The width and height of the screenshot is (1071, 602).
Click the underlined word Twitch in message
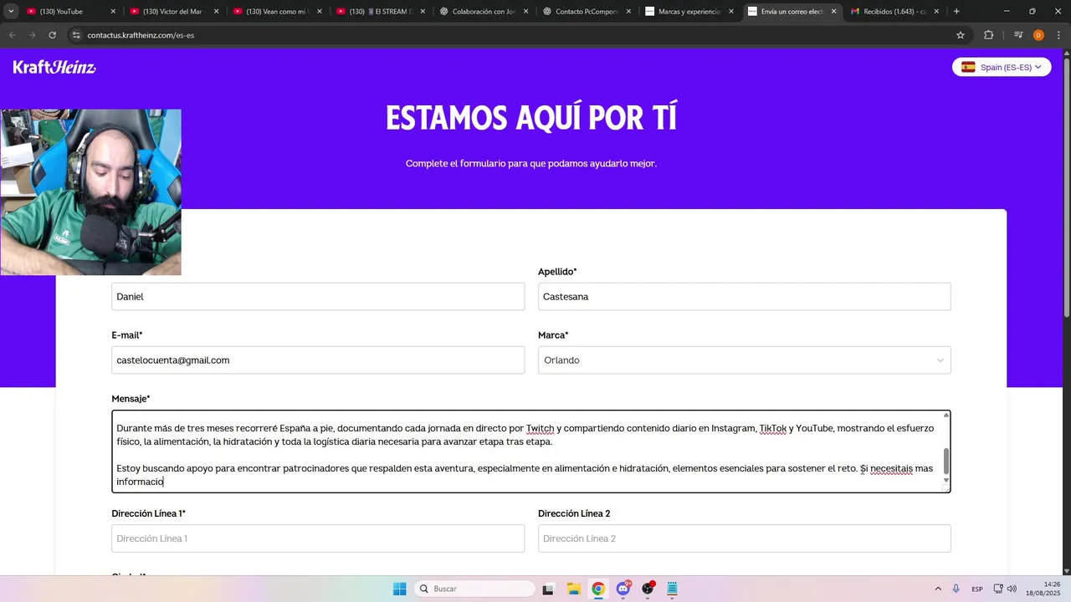(540, 428)
